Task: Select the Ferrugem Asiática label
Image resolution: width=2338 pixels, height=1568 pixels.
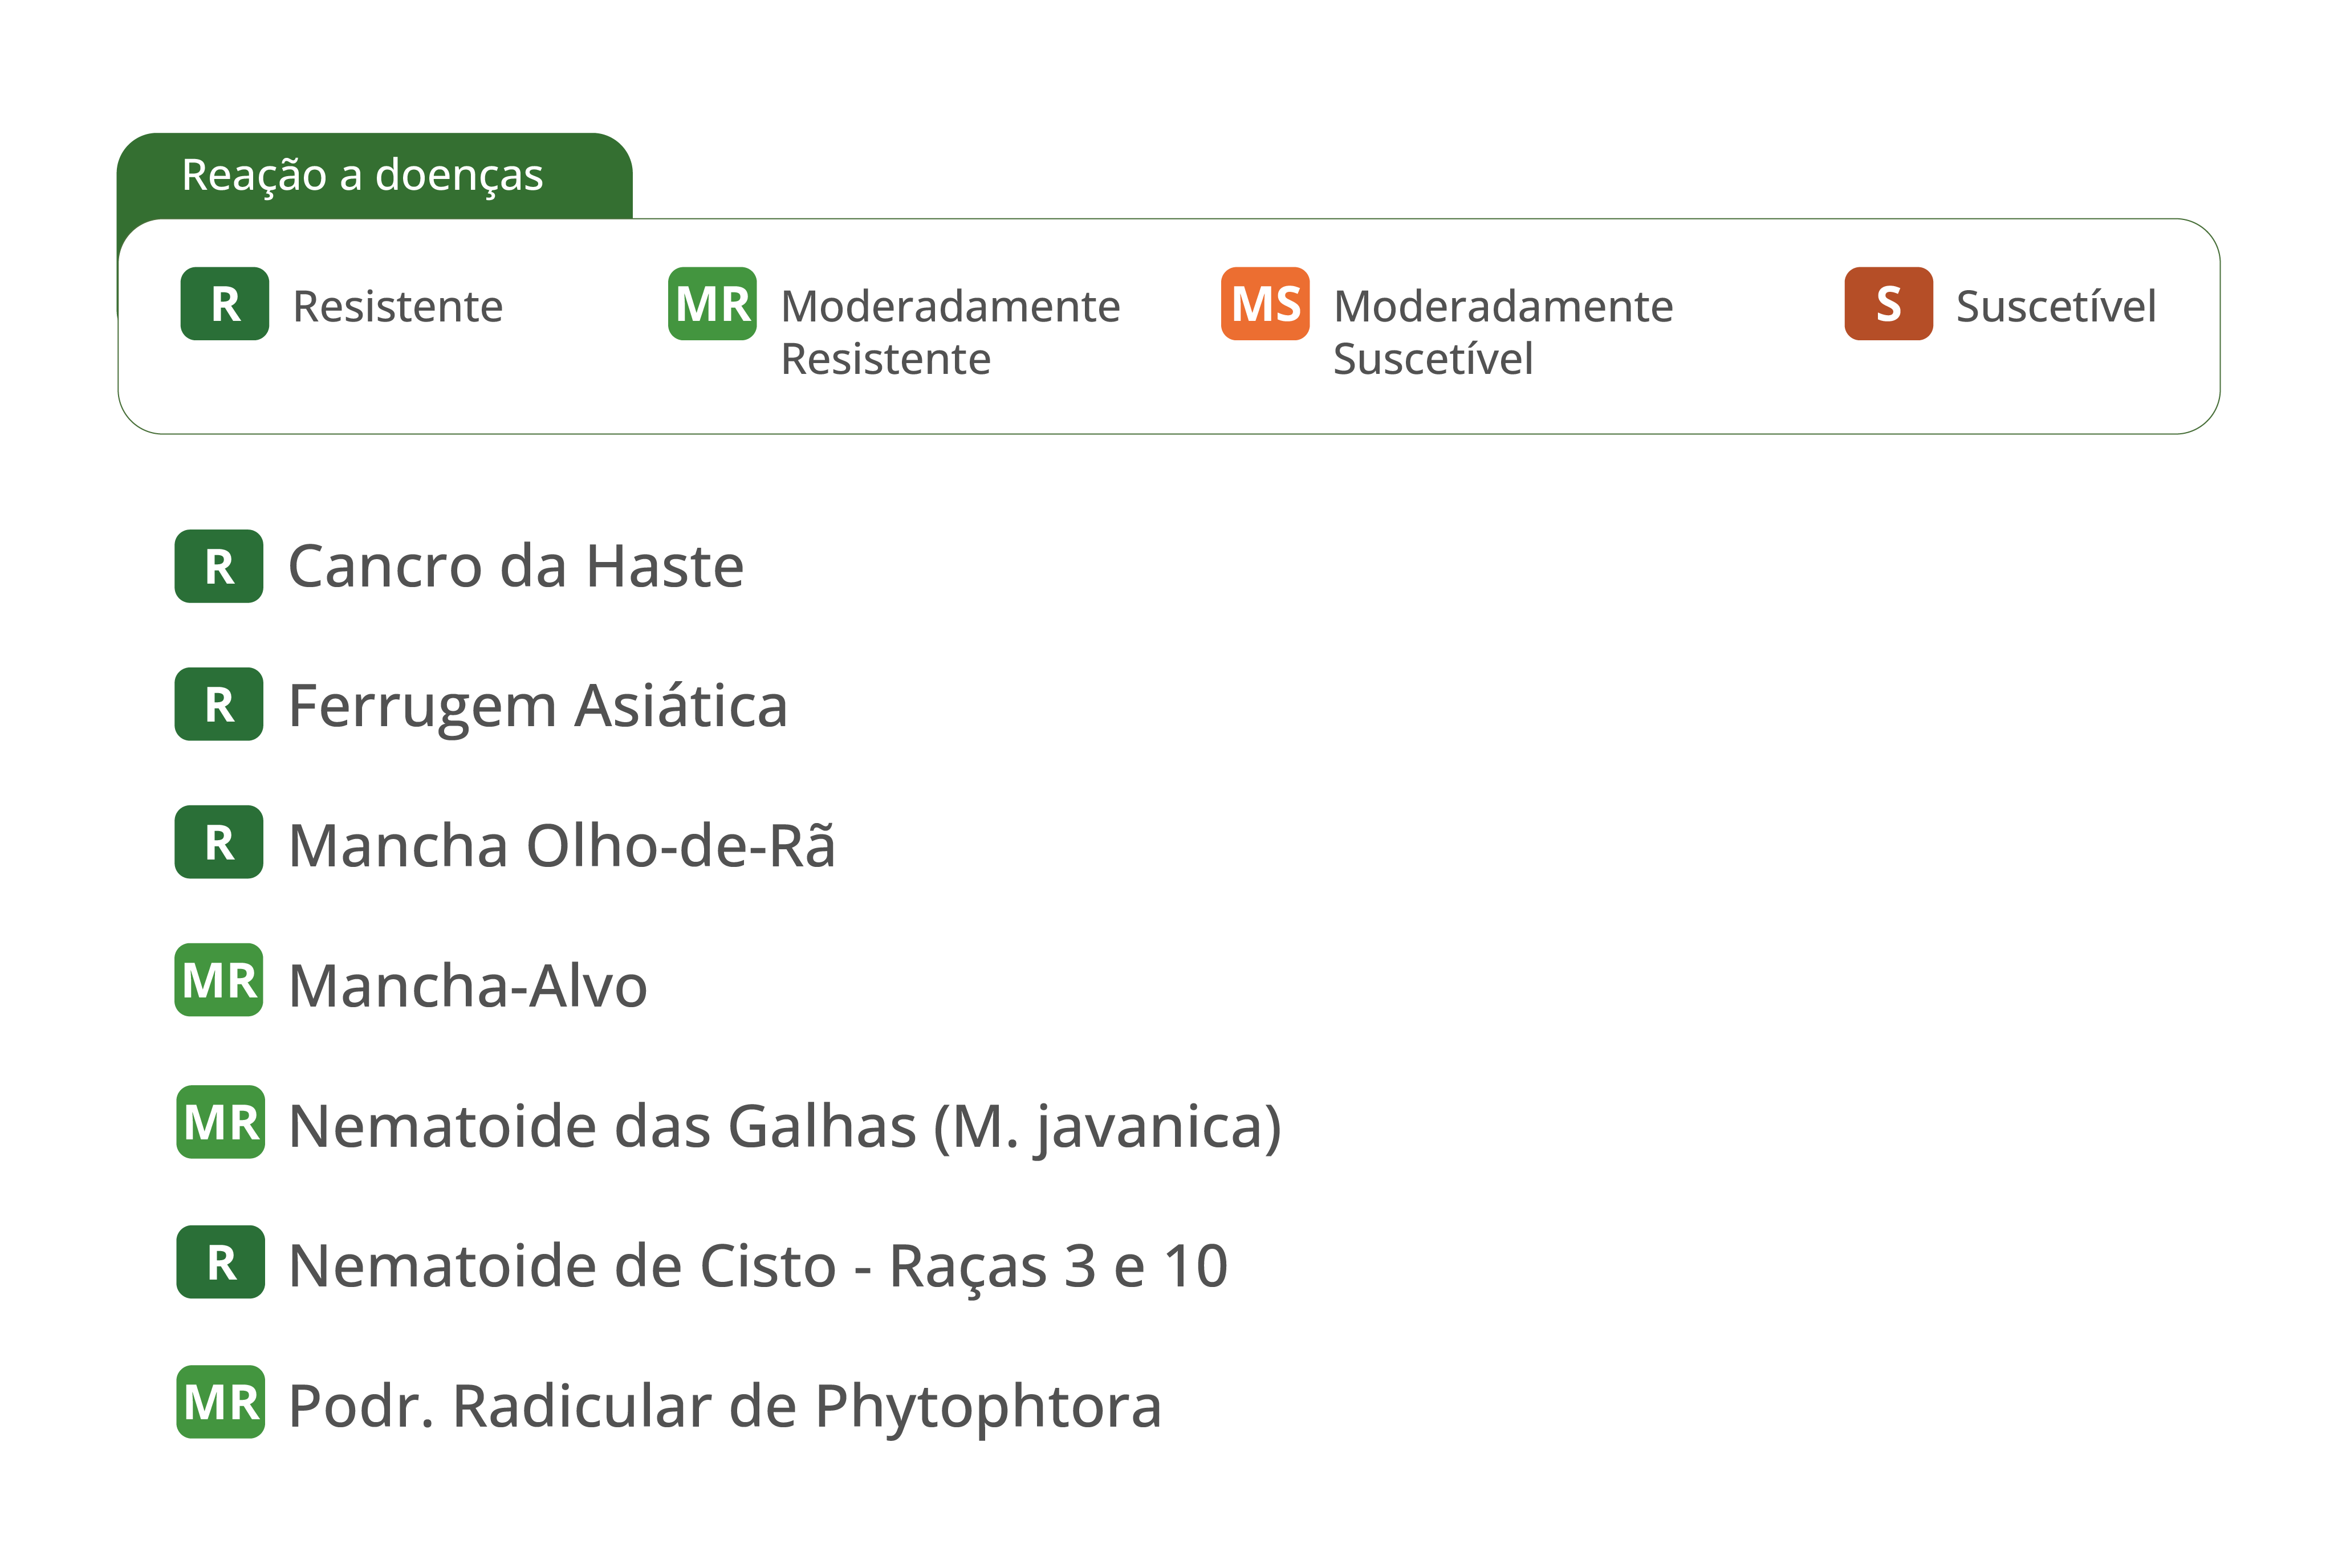Action: [538, 706]
